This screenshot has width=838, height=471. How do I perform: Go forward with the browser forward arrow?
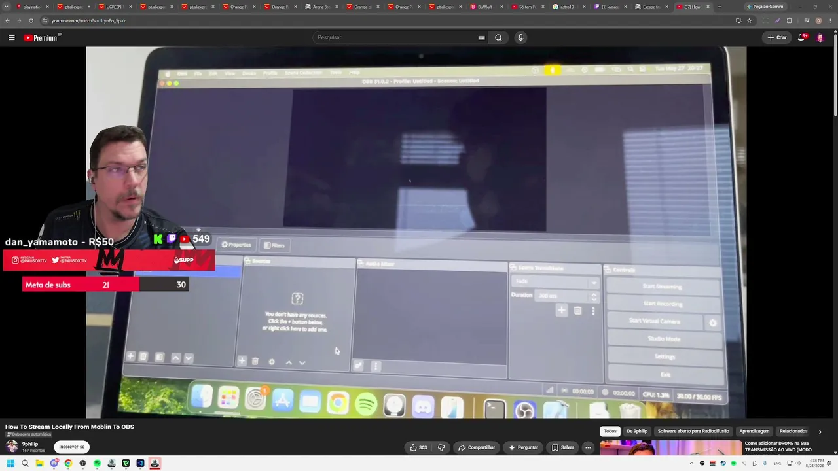pyautogui.click(x=18, y=20)
